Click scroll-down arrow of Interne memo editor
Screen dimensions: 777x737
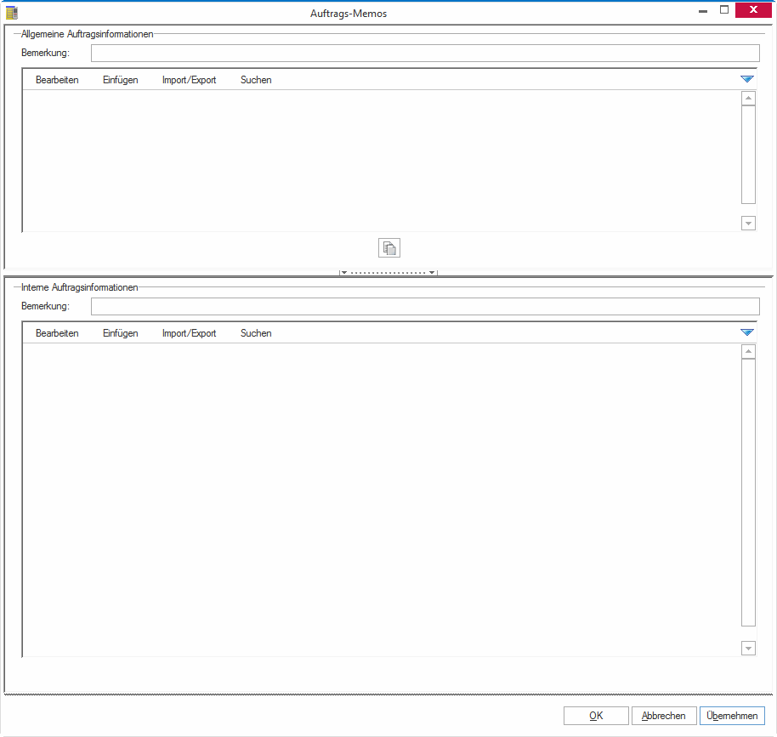[x=748, y=648]
